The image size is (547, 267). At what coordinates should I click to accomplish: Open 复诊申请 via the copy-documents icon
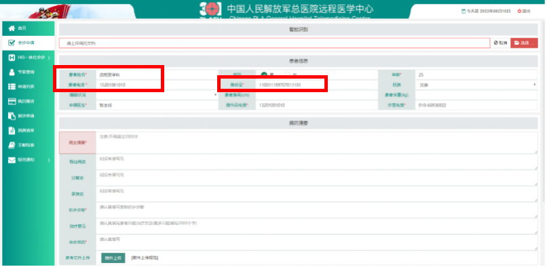click(x=12, y=116)
